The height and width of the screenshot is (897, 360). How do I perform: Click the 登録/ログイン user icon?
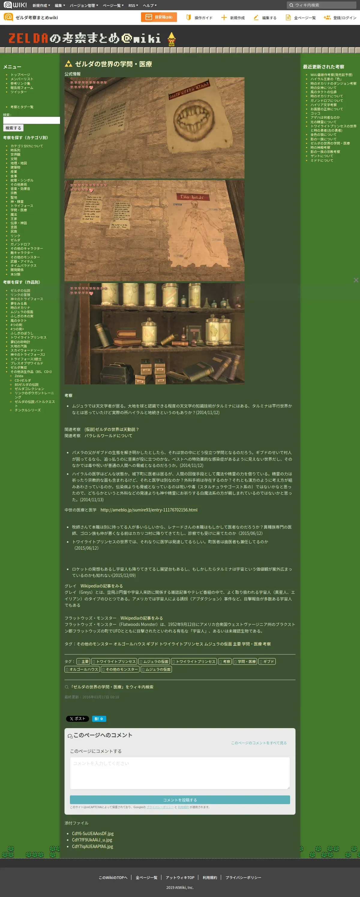pyautogui.click(x=327, y=17)
